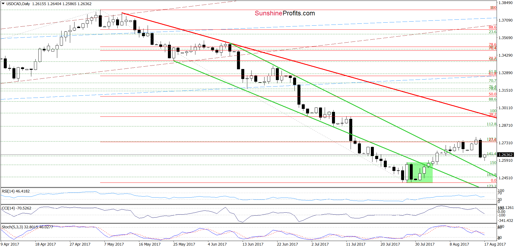Click the 11 Jul 2017 date label

click(356, 244)
